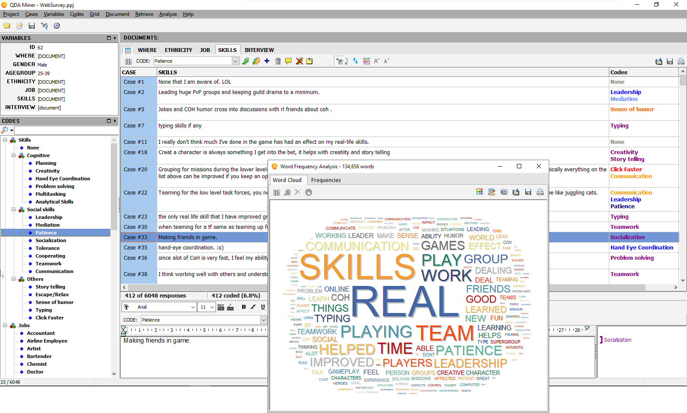Switch to the Frequencies tab

point(326,180)
